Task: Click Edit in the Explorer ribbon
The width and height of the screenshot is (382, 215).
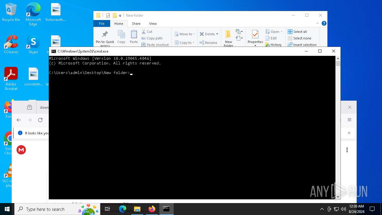Action: pyautogui.click(x=271, y=38)
